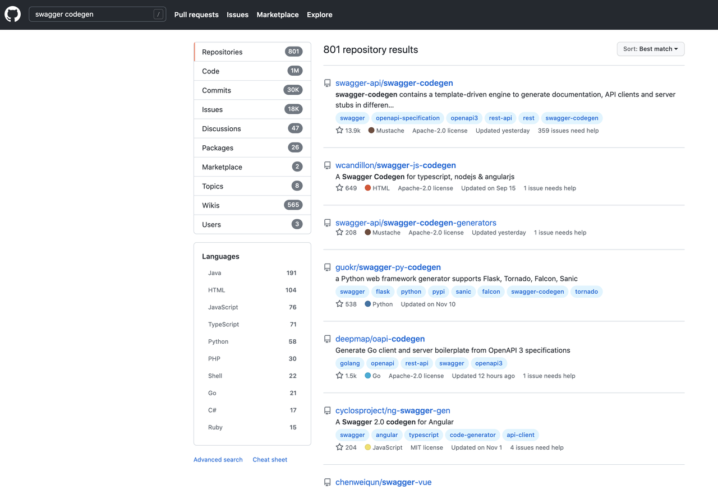Click the star icon showing 208
The height and width of the screenshot is (490, 718).
pyautogui.click(x=339, y=232)
